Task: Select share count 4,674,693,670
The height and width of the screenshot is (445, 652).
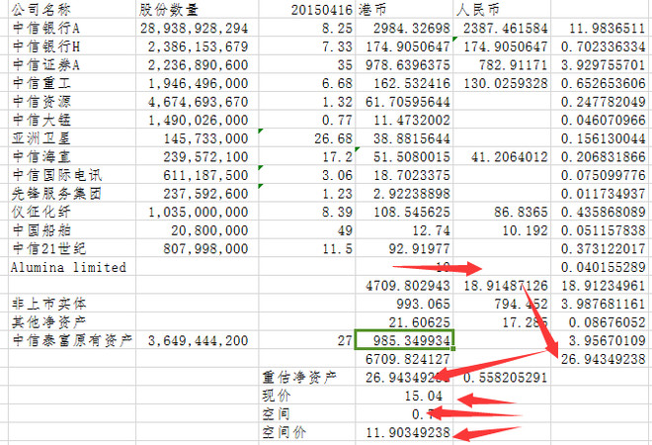Action: pyautogui.click(x=198, y=101)
